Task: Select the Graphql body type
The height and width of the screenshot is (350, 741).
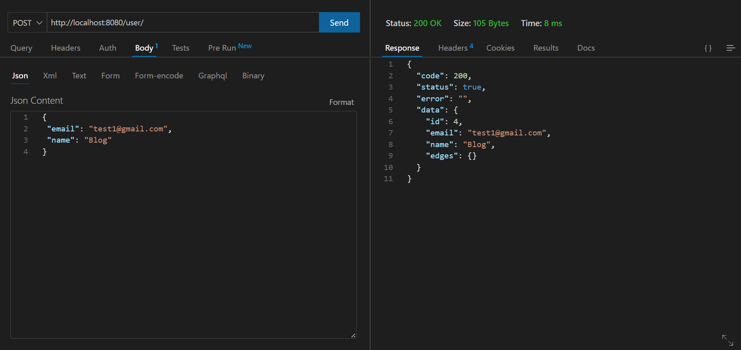Action: pyautogui.click(x=212, y=76)
